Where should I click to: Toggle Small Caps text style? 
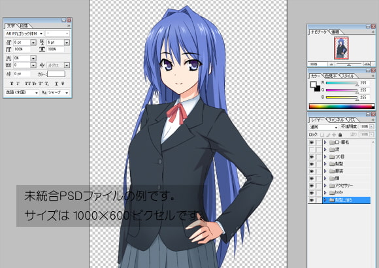(34, 83)
